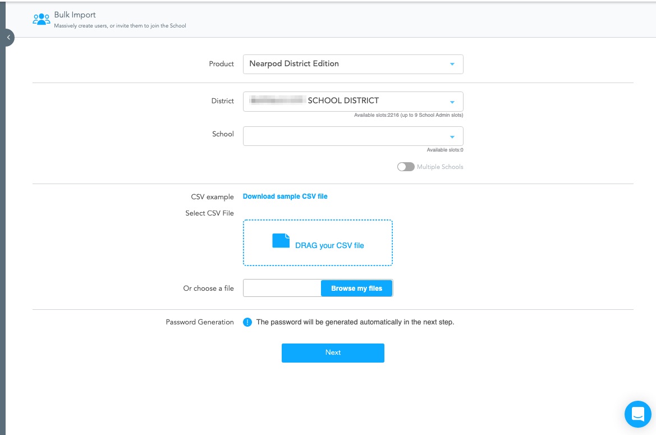Viewport: 656px width, 435px height.
Task: Open the empty School dropdown field
Action: point(342,136)
